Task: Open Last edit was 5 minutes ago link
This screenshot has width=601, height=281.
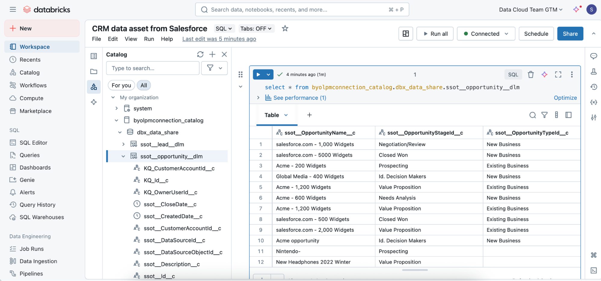Action: pos(219,39)
